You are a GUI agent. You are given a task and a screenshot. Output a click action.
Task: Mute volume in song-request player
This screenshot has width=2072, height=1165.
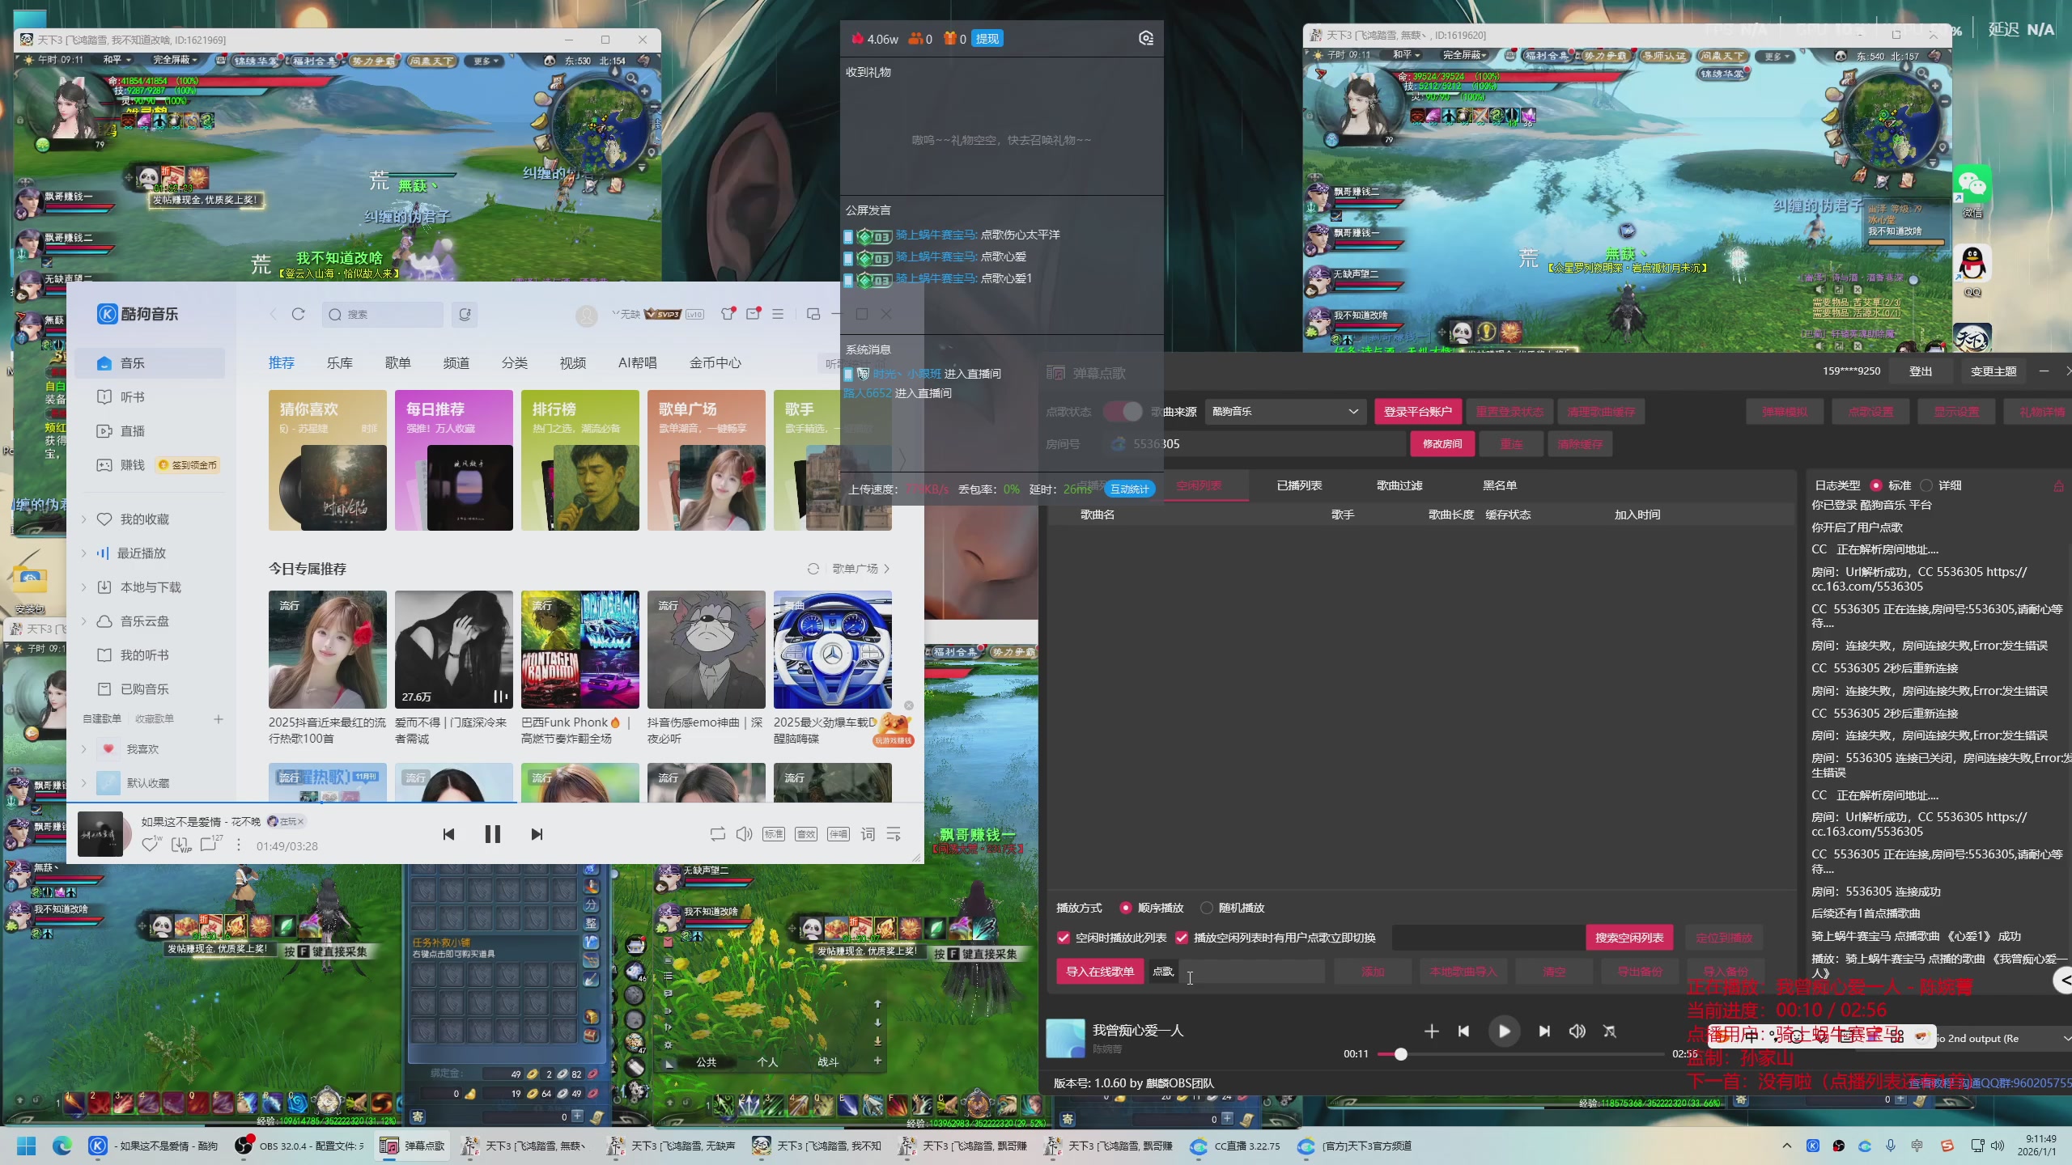[x=1577, y=1032]
